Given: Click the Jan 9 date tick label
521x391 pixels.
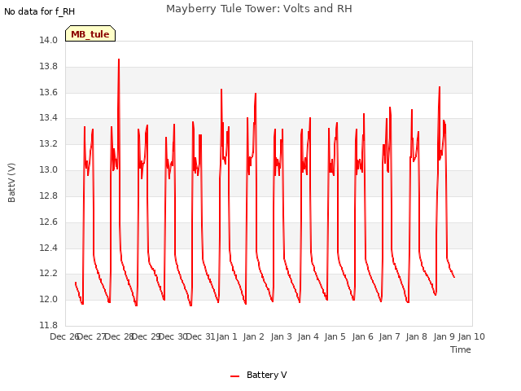Looking at the screenshot, I should 444,336.
